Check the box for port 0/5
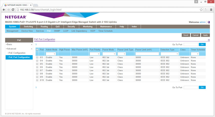Viewport: 215px width, 117px height. 37,64
